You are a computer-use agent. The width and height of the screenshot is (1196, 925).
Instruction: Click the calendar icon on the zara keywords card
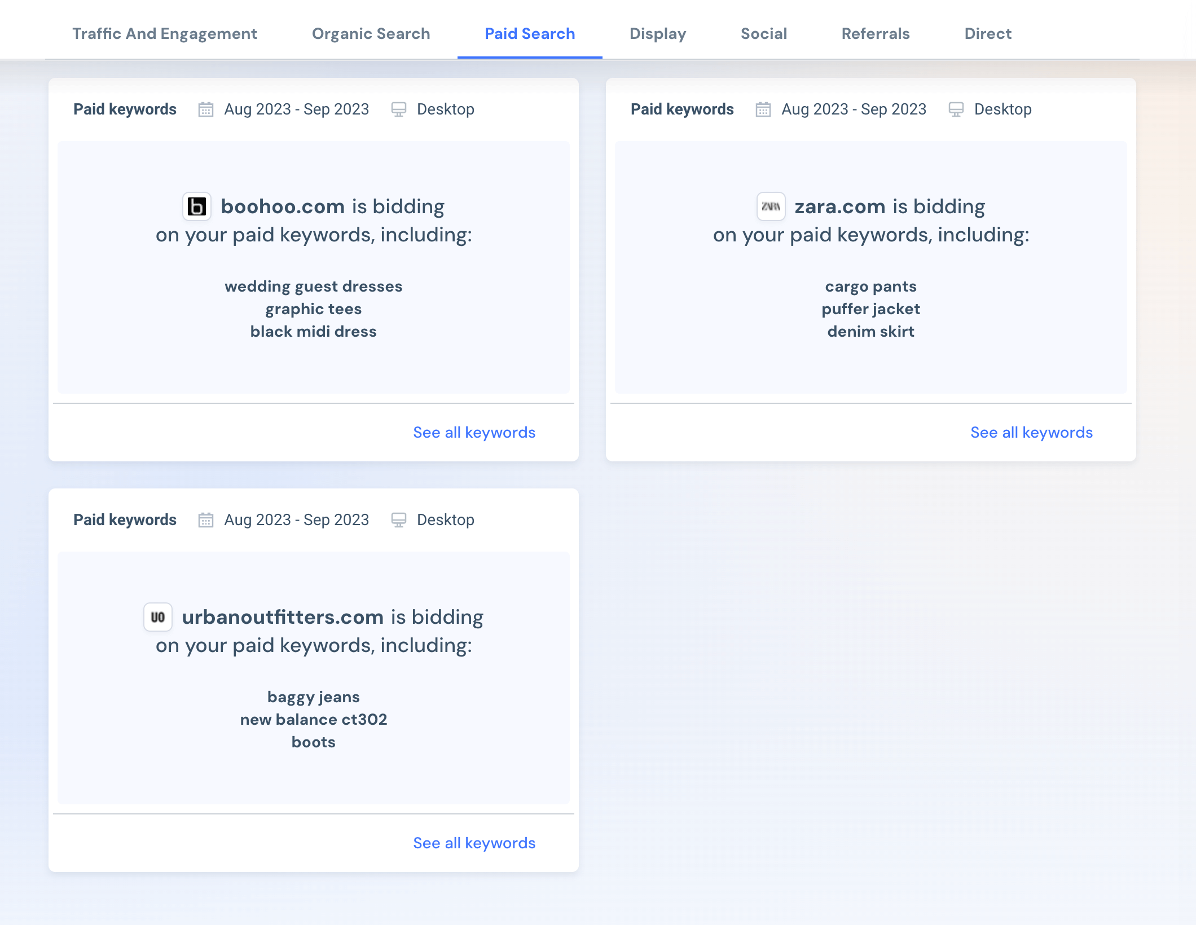[x=763, y=109]
